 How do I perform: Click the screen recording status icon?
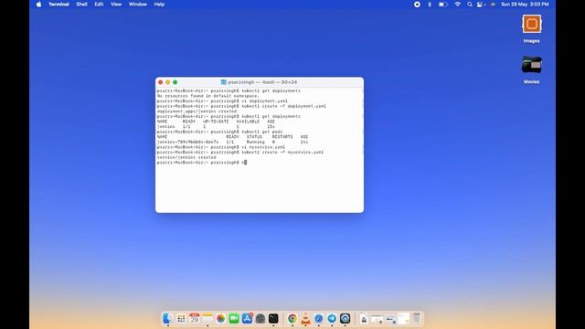point(417,5)
